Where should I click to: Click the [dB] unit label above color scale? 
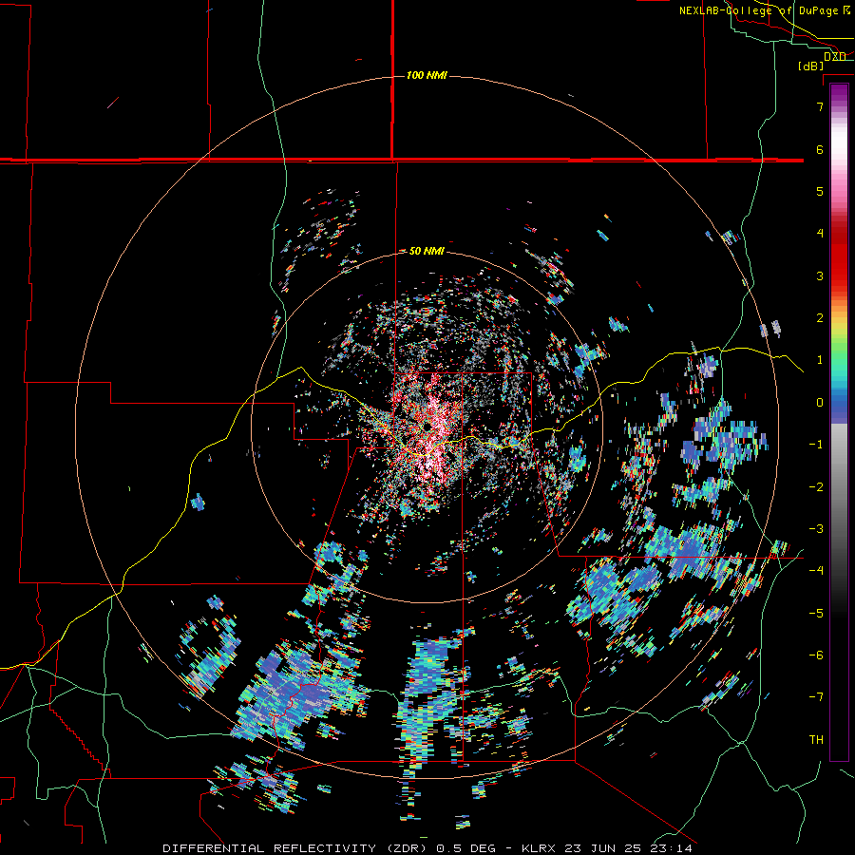810,66
